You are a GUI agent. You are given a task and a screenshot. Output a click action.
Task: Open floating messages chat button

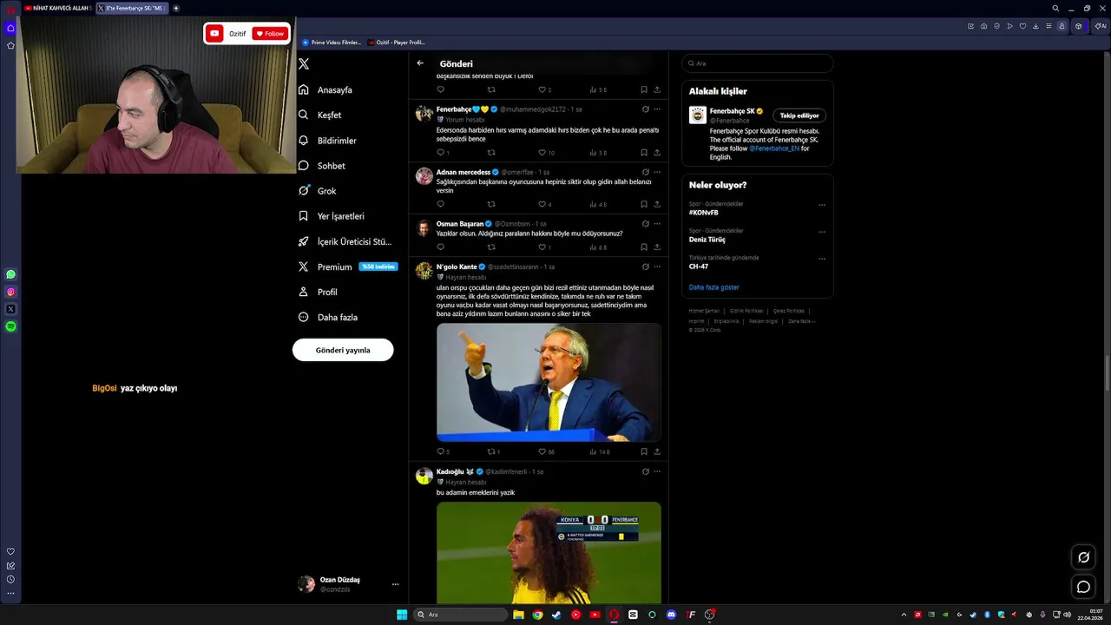1083,587
